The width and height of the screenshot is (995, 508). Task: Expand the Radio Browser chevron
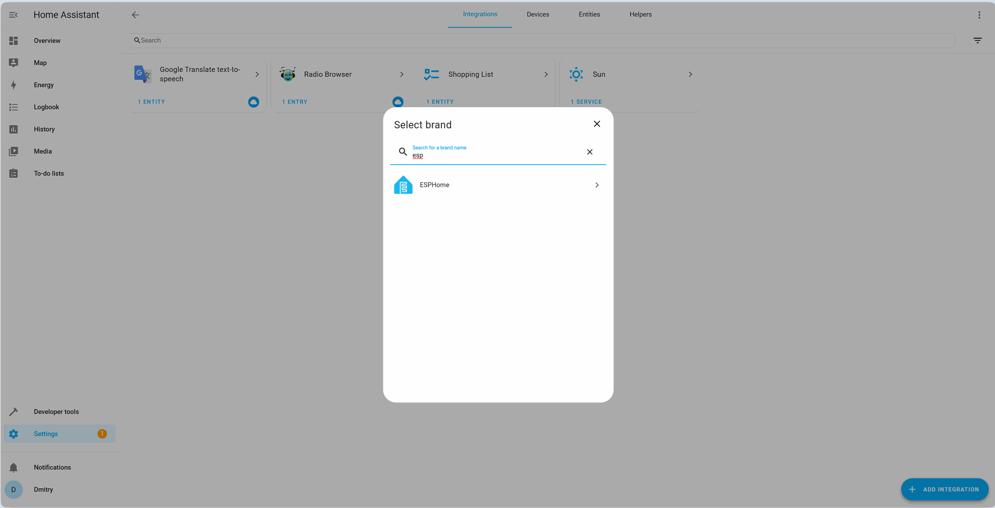402,75
